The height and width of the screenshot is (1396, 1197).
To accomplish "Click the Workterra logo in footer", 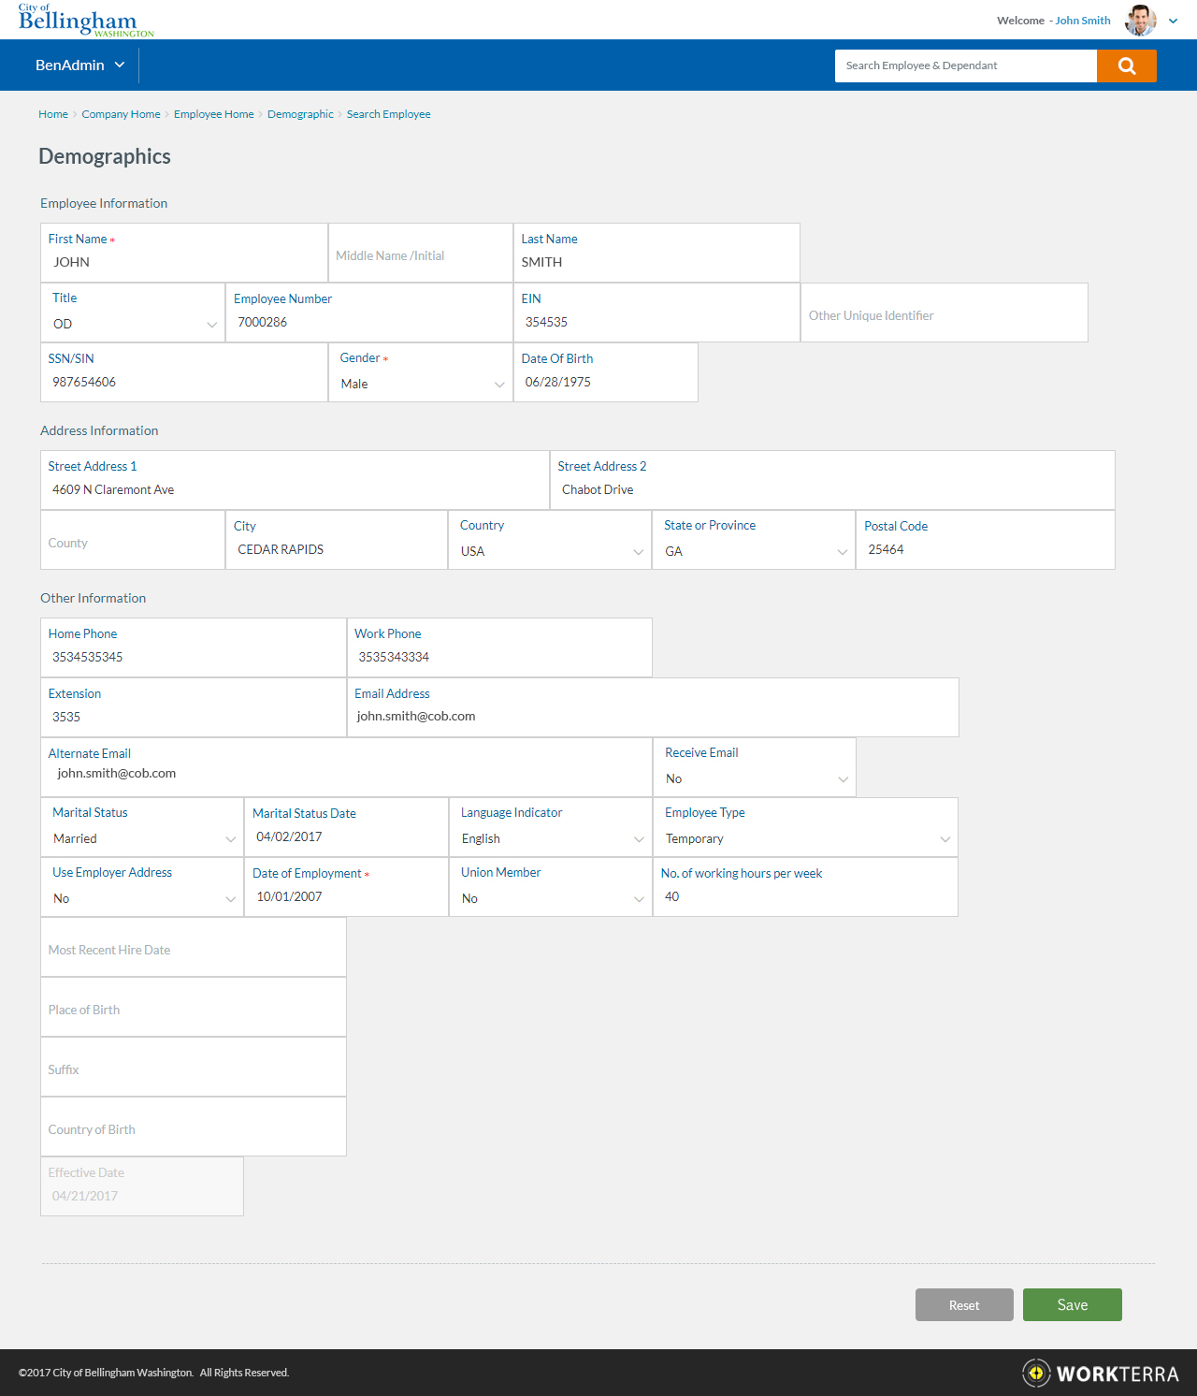I will tap(1101, 1373).
